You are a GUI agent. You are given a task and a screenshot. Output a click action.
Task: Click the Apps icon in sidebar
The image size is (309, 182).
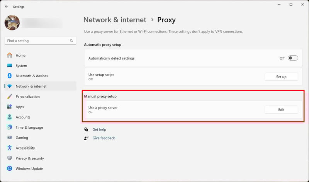coord(9,107)
